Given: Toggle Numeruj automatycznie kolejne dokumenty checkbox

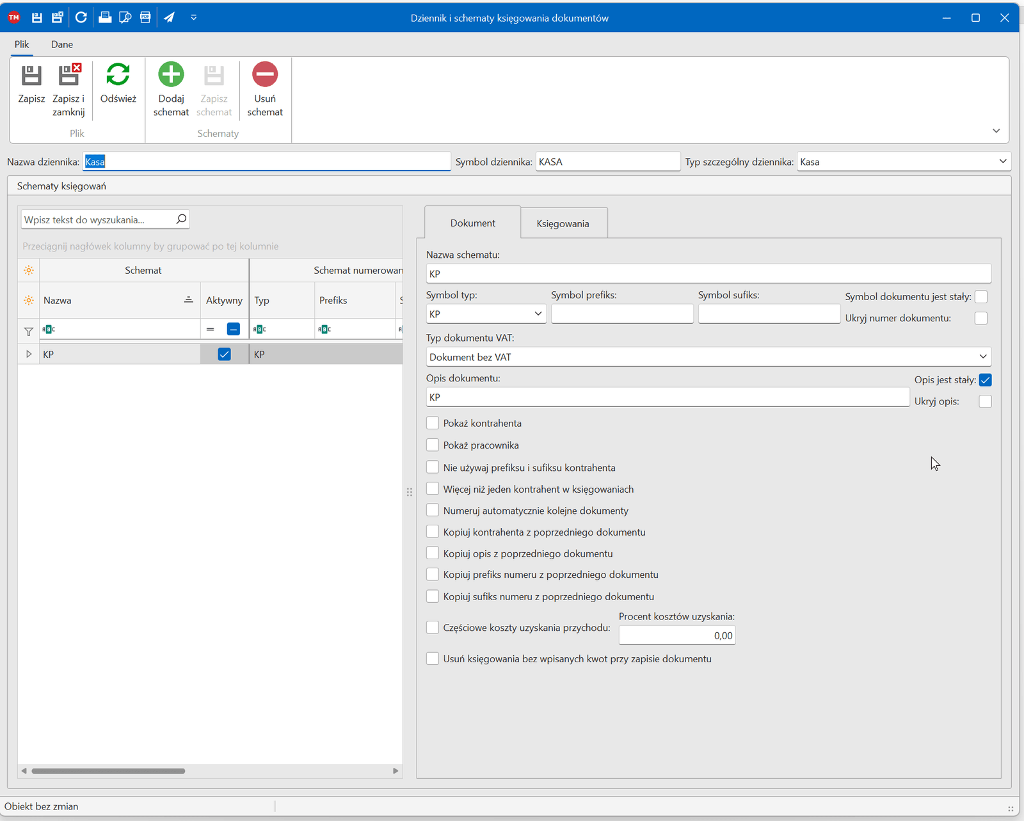Looking at the screenshot, I should point(433,511).
